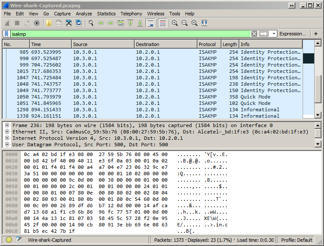This screenshot has height=246, width=324.
Task: Select packet 1050 Quick Mode row
Action: (x=153, y=97)
